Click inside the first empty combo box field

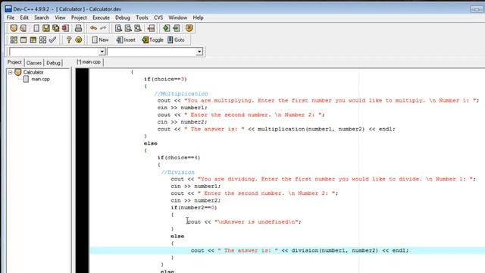tap(54, 52)
